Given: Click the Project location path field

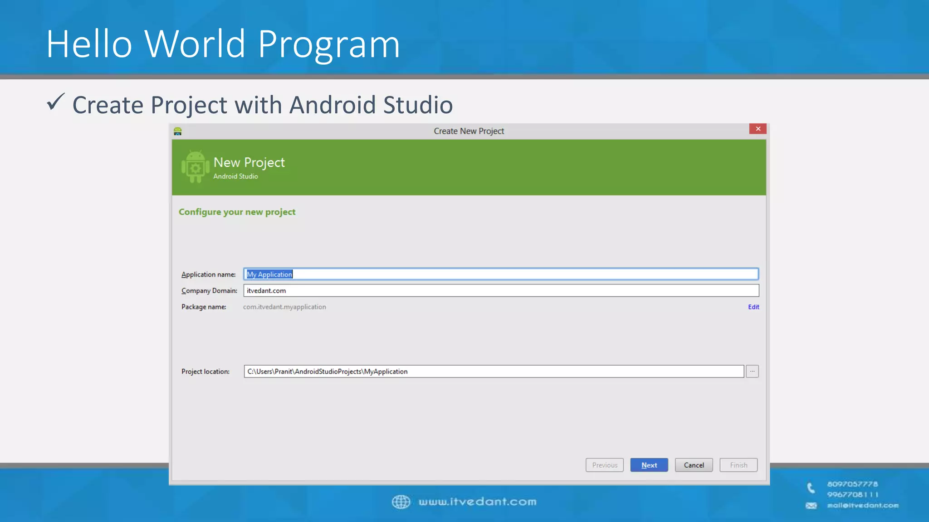Looking at the screenshot, I should coord(494,372).
